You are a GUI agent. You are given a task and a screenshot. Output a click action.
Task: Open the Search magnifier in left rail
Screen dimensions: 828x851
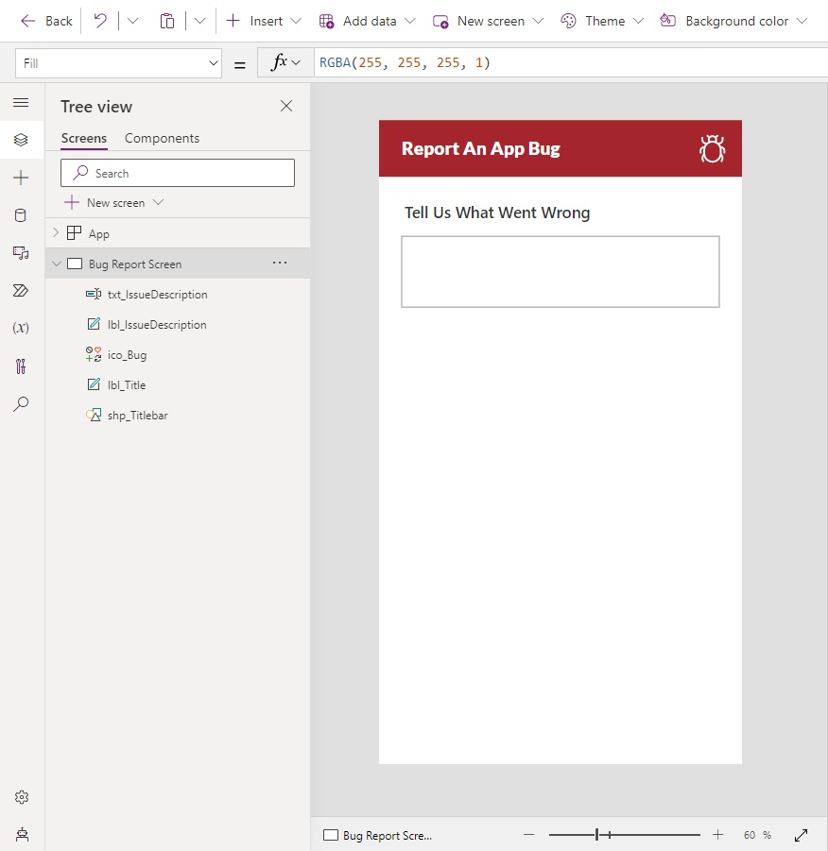click(x=21, y=404)
